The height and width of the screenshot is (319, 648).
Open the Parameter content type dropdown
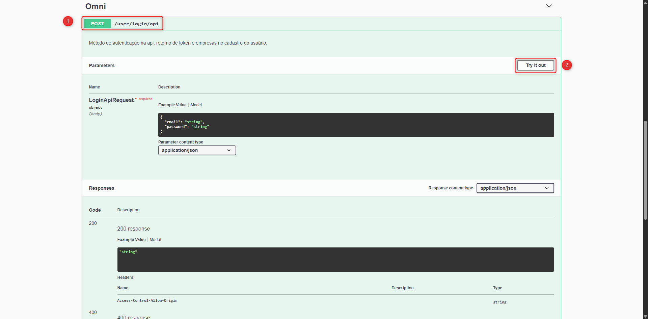coord(197,150)
